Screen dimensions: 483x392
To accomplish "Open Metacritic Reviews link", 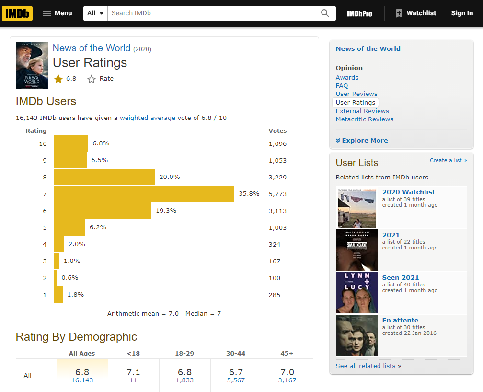I will click(364, 119).
